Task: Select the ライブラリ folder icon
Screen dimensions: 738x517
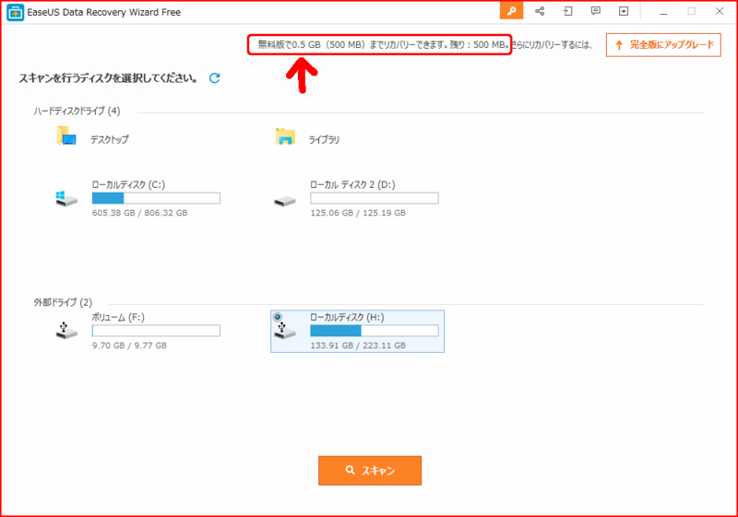Action: point(285,136)
